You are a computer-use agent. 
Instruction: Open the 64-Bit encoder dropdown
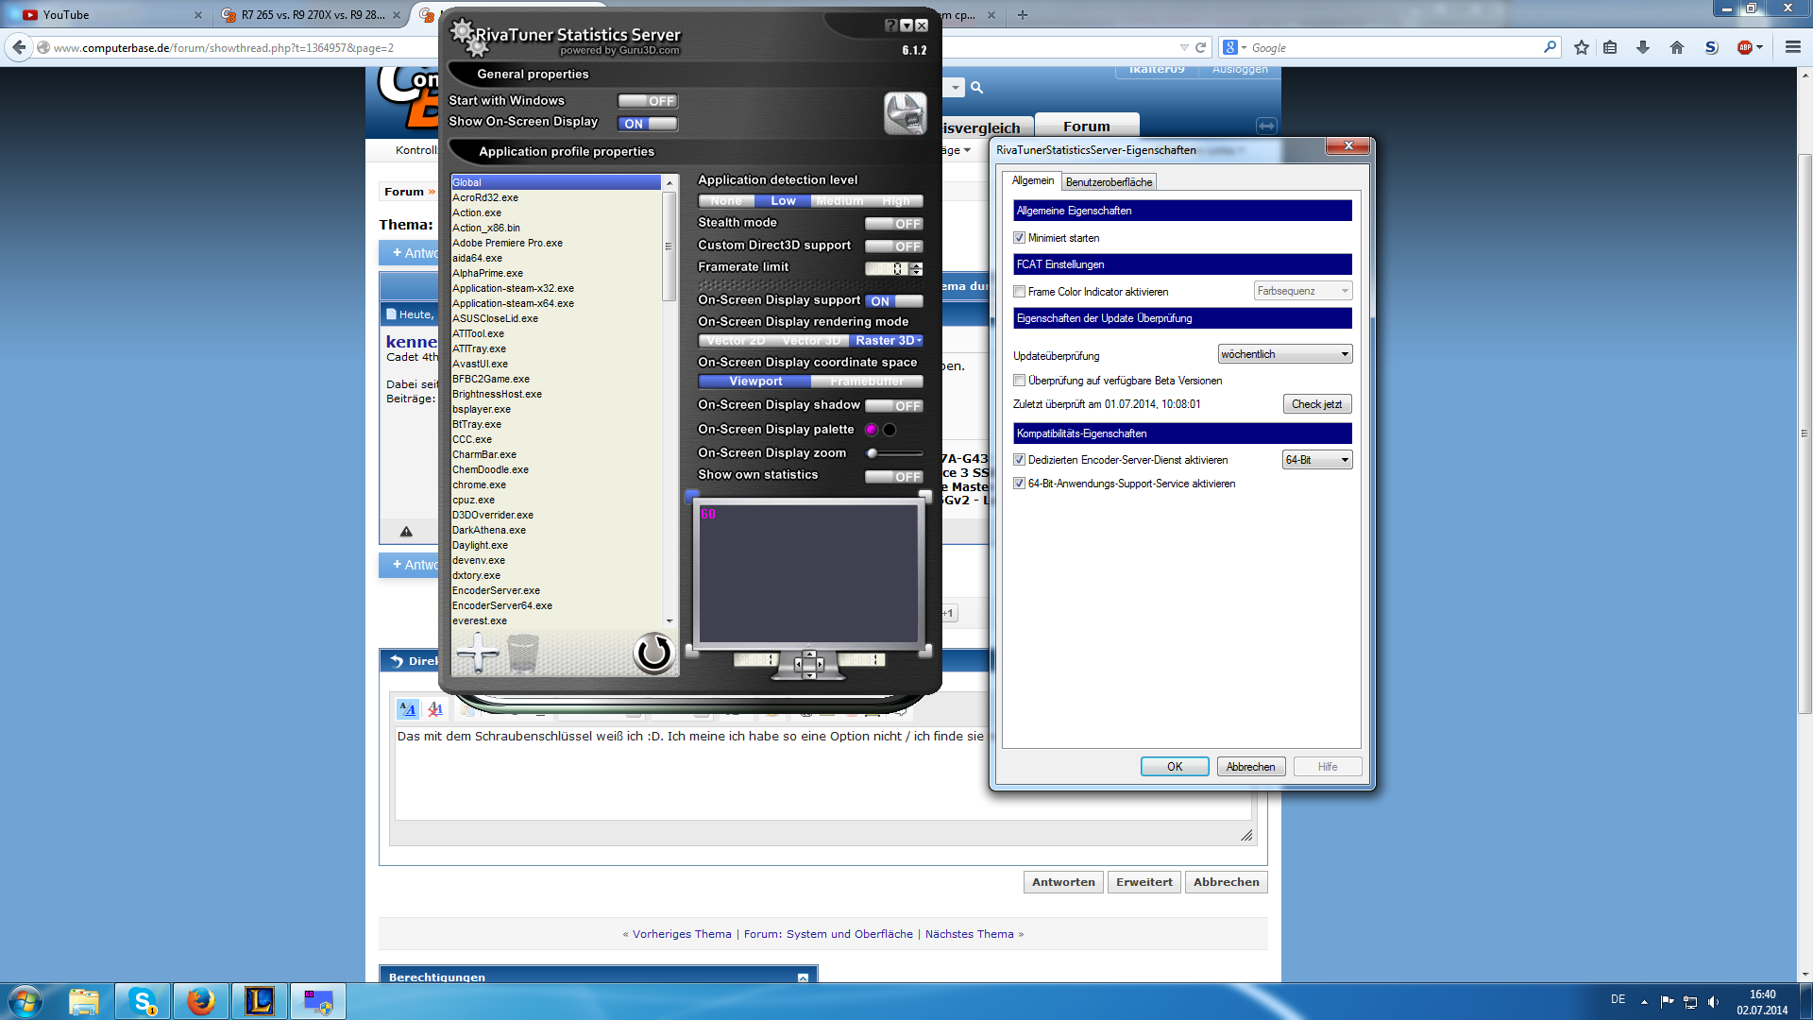[x=1317, y=460]
